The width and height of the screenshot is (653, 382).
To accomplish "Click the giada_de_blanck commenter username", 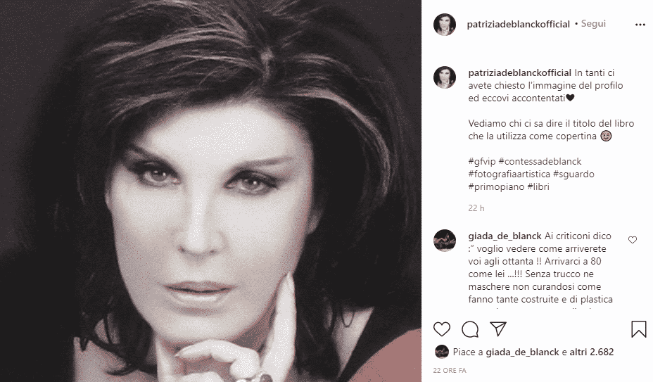I will [x=505, y=236].
